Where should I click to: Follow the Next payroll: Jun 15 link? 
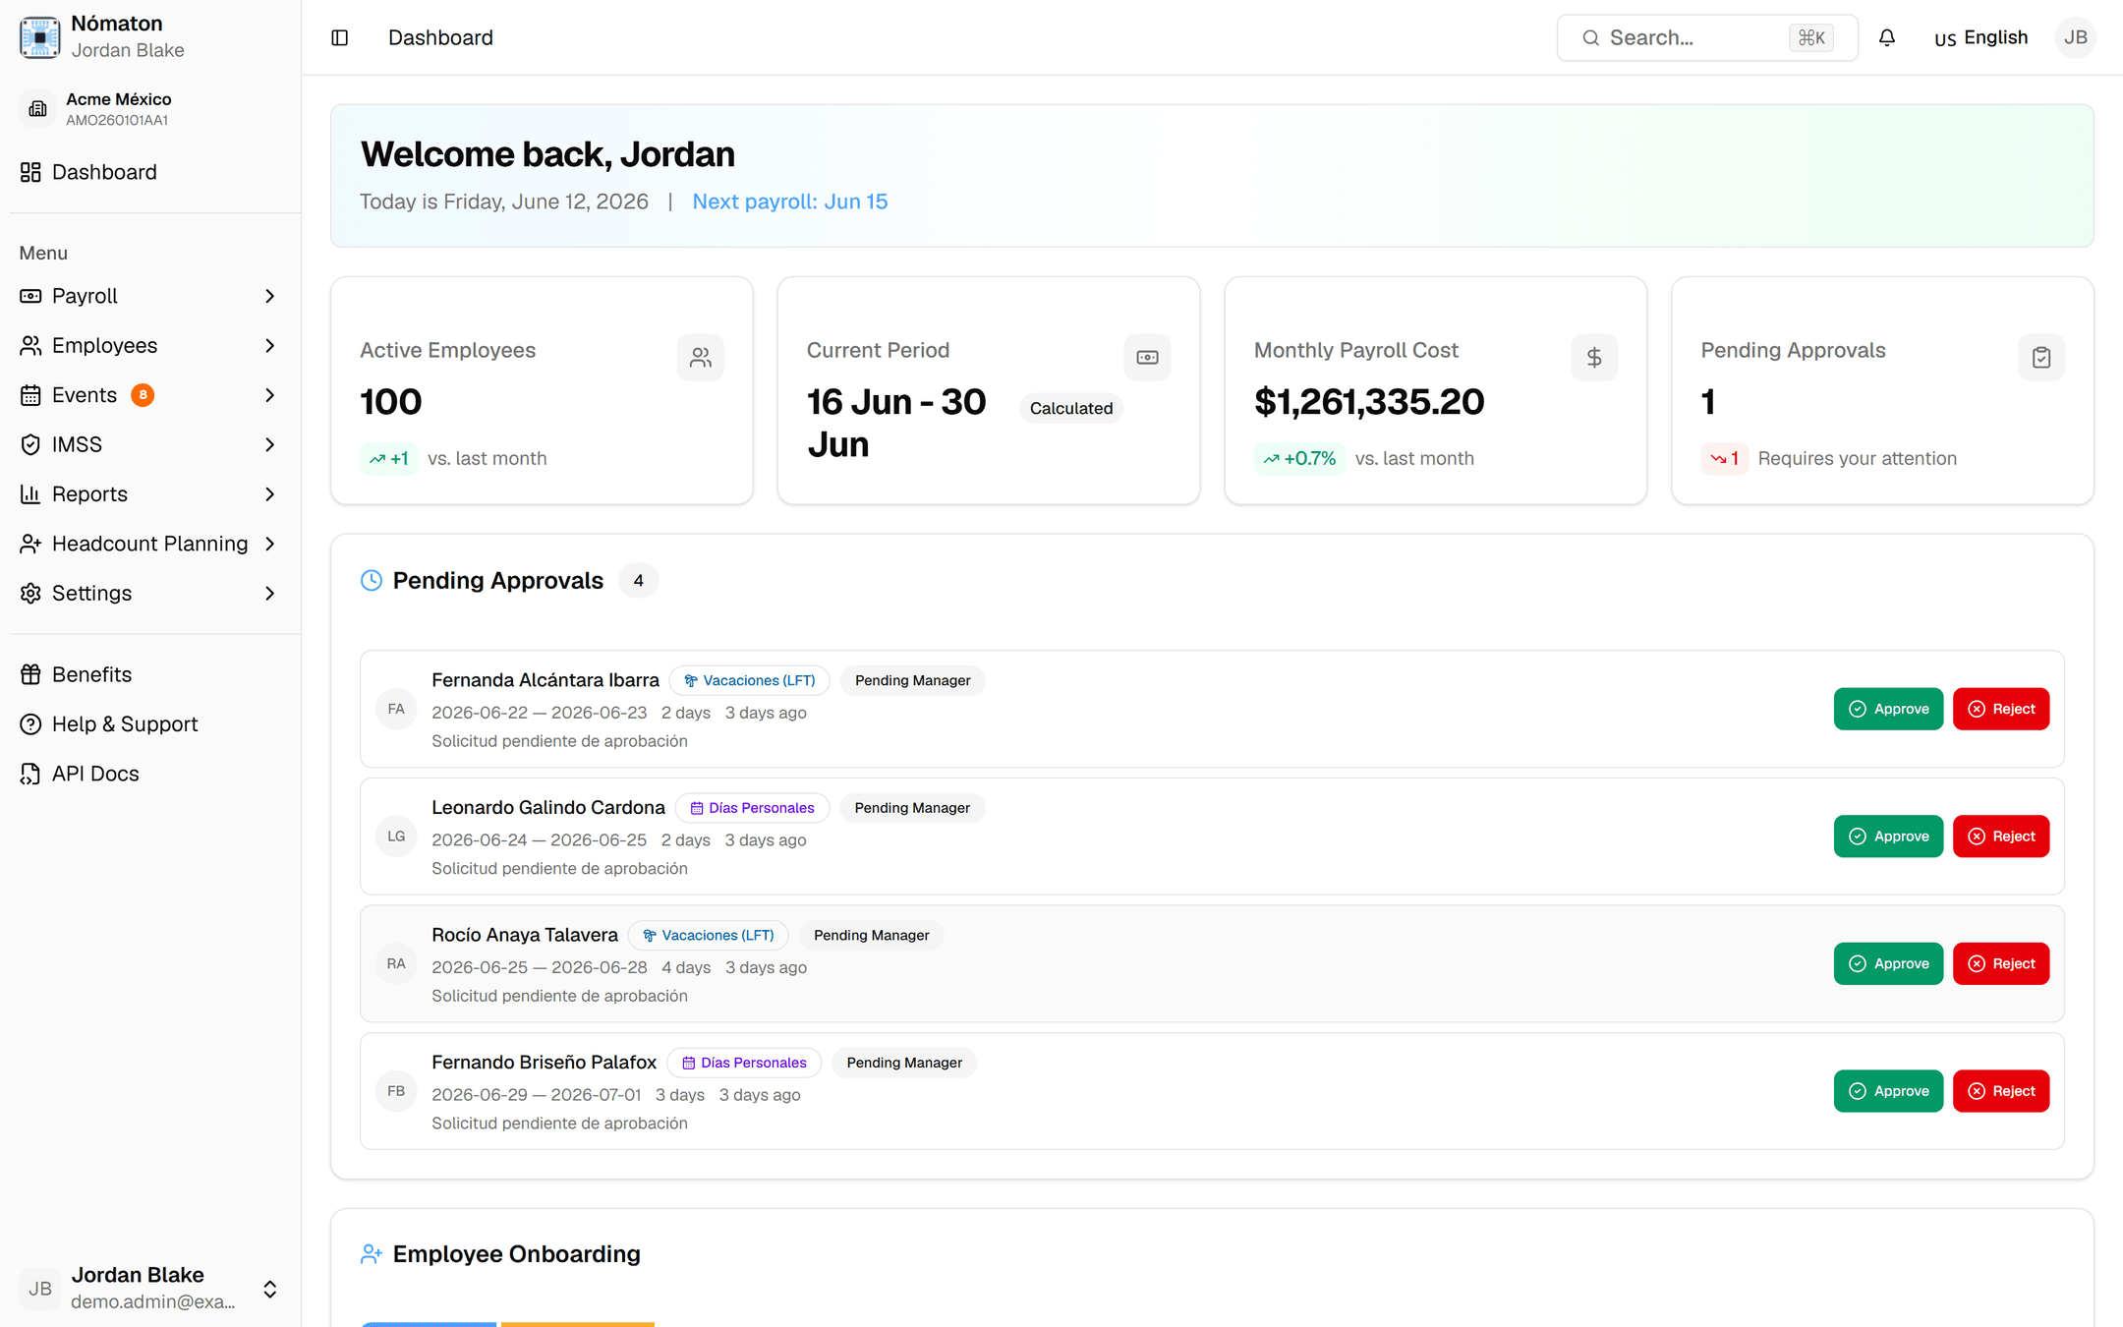pos(790,202)
